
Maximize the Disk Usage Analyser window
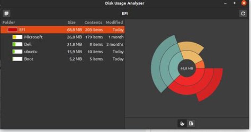pyautogui.click(x=235, y=3)
